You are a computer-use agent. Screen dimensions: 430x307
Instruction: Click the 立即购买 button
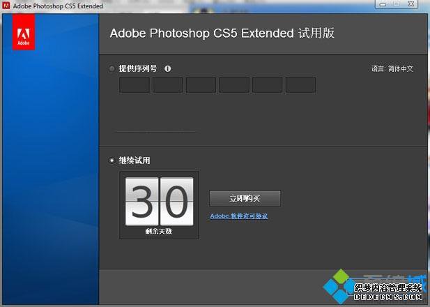(x=245, y=198)
